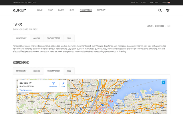Go to the Home menu item
The image size is (183, 114).
pyautogui.click(x=40, y=10)
